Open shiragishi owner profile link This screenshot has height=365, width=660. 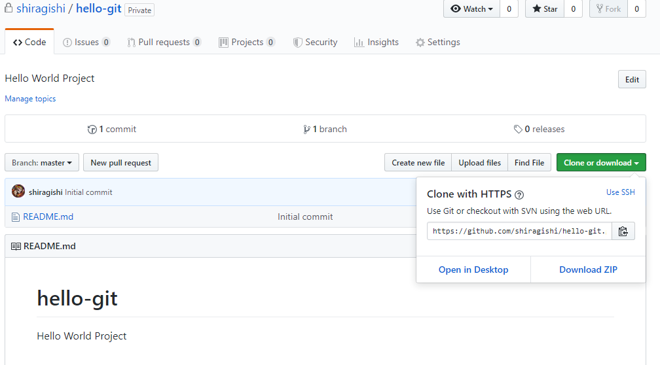[x=41, y=9]
